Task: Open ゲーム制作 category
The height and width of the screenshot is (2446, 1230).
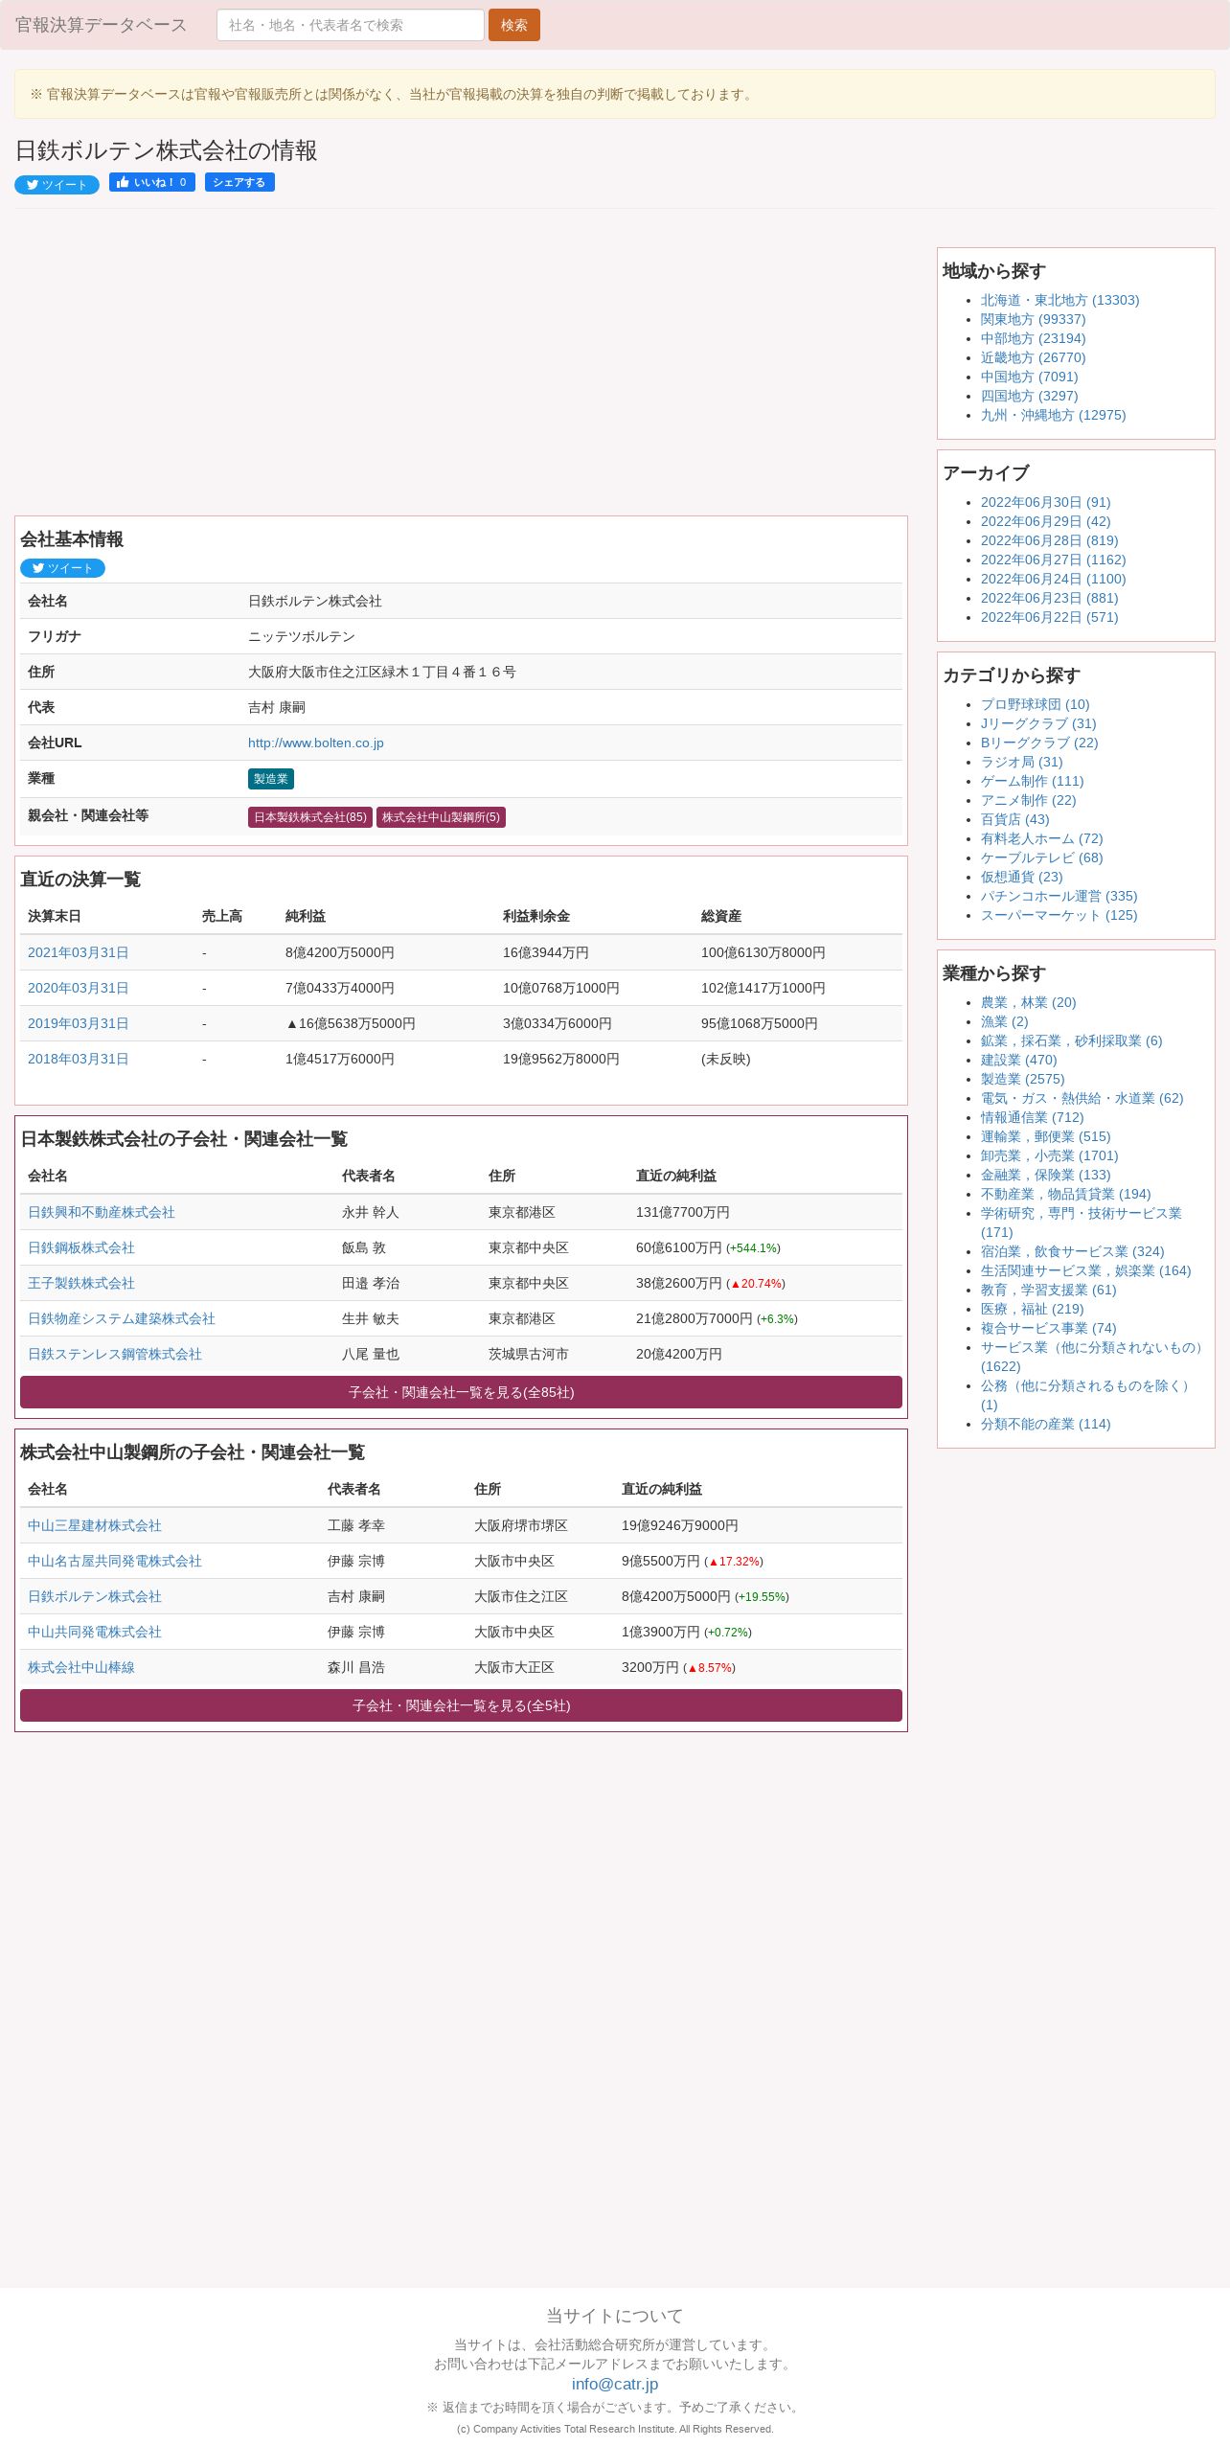Action: pos(1032,781)
